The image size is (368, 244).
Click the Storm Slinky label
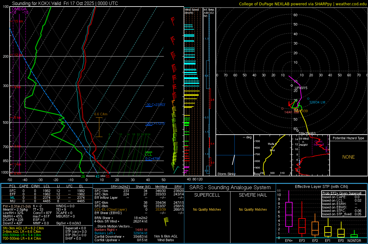click(226, 174)
